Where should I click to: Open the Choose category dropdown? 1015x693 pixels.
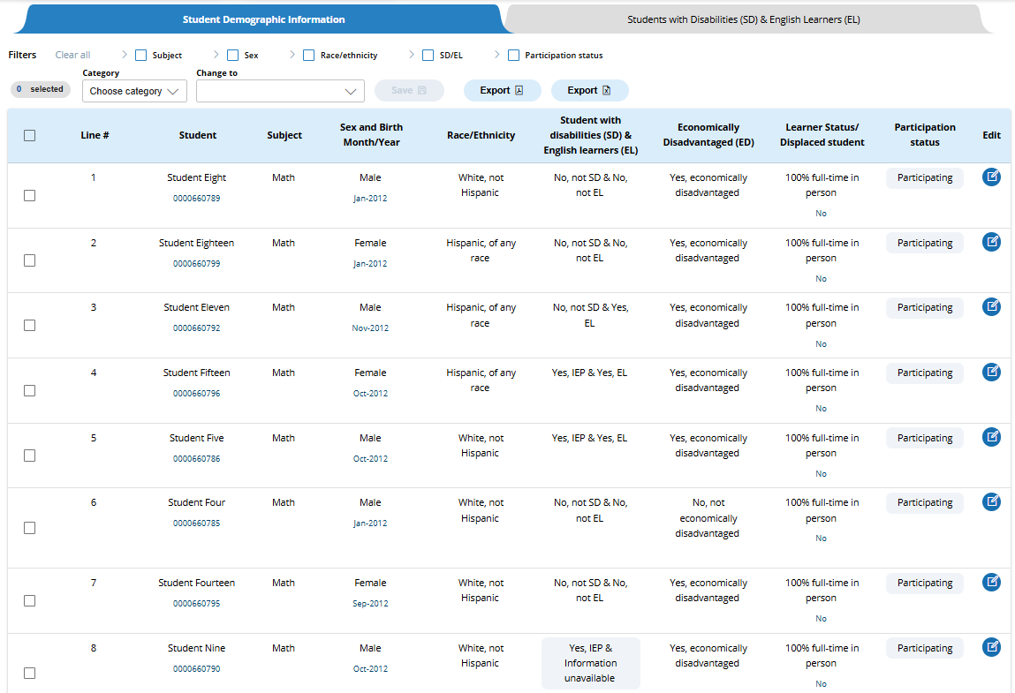pos(133,92)
